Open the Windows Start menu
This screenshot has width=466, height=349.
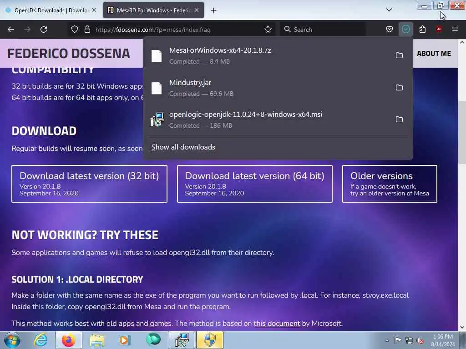(12, 340)
